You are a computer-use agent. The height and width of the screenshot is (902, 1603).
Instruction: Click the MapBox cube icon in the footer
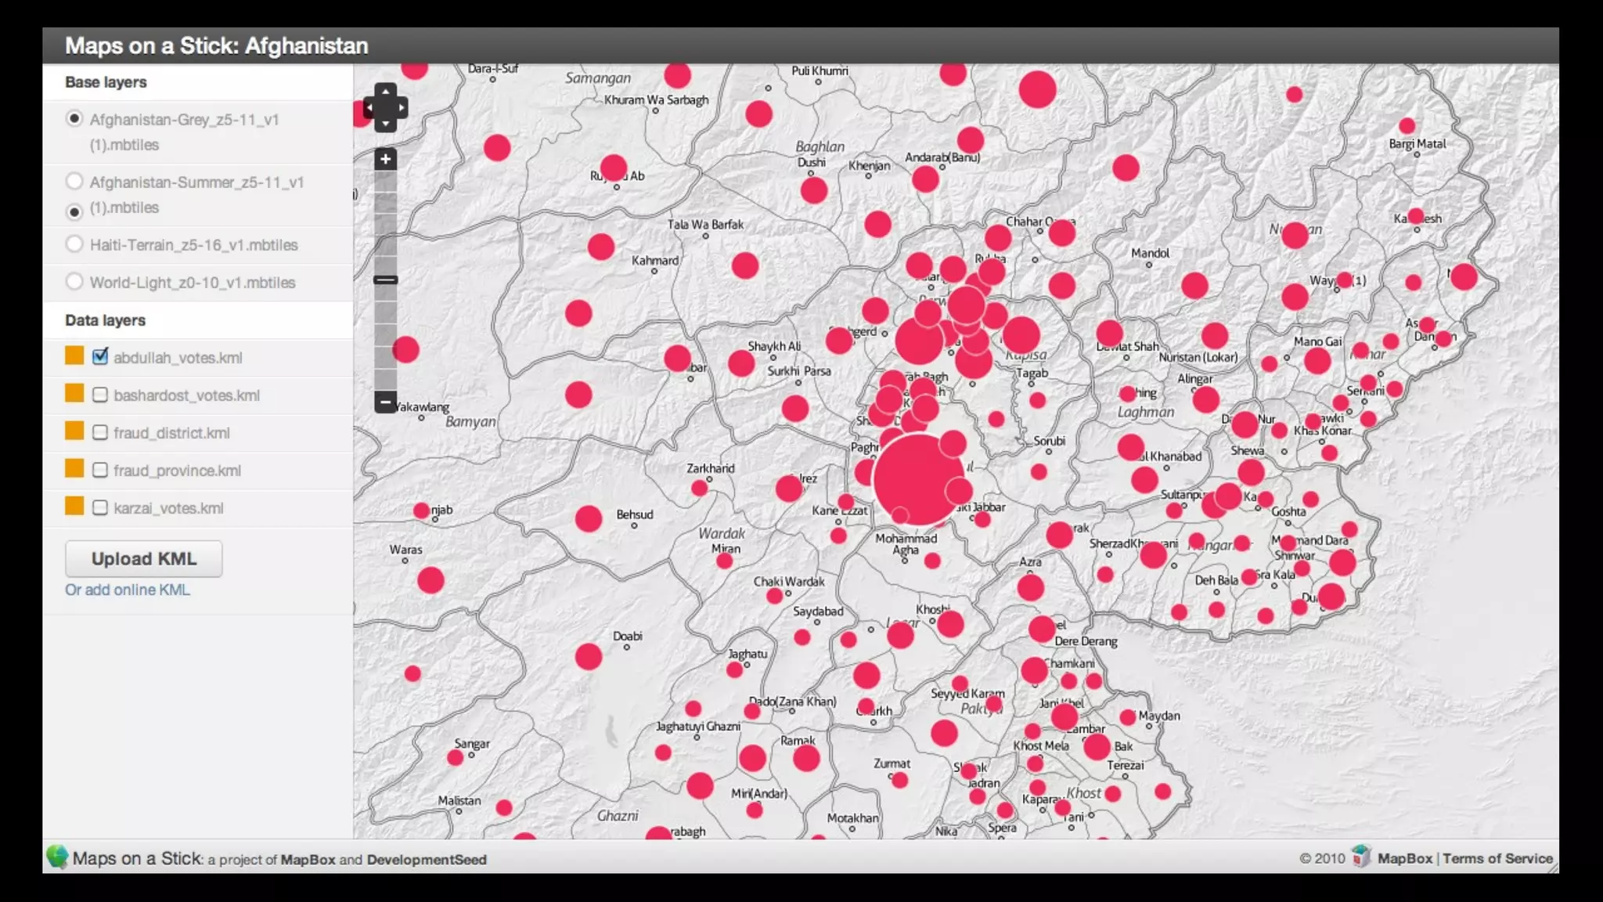tap(1361, 857)
